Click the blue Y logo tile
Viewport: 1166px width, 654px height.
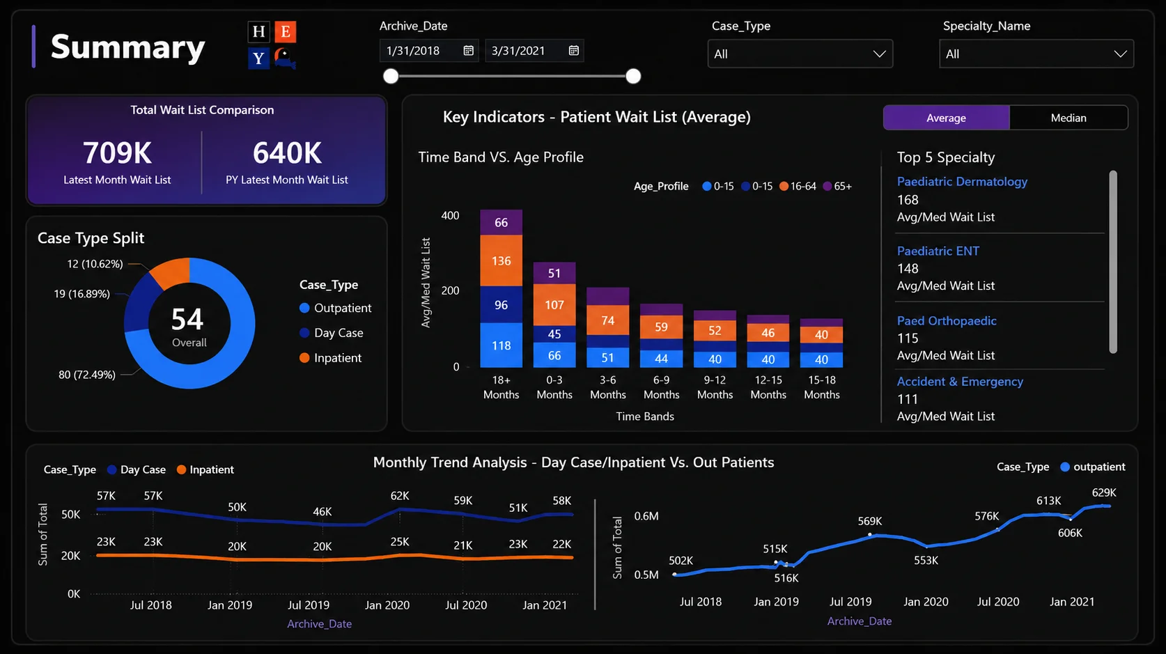[x=258, y=58]
